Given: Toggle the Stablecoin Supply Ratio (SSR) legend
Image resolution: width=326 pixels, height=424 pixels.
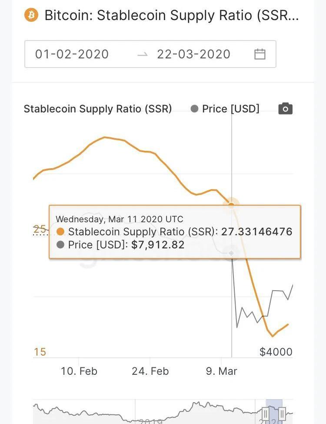Looking at the screenshot, I should 97,109.
